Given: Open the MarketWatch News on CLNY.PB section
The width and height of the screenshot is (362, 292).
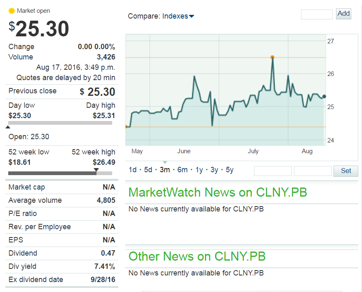Looking at the screenshot, I should [218, 192].
